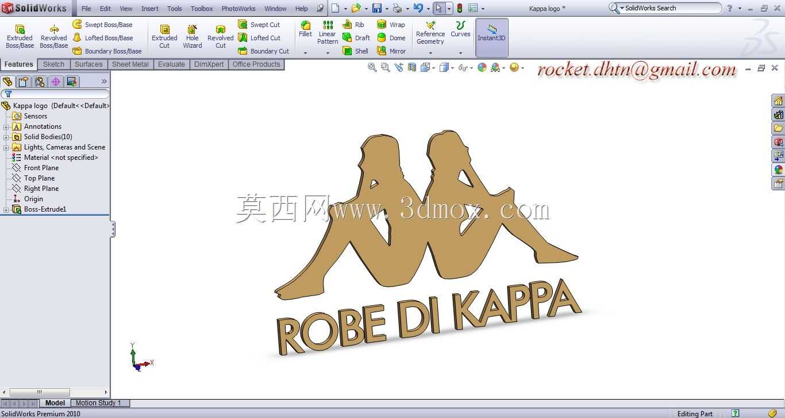Open the DimXpertManager tab
Screen dimensions: 785x418
(x=56, y=82)
